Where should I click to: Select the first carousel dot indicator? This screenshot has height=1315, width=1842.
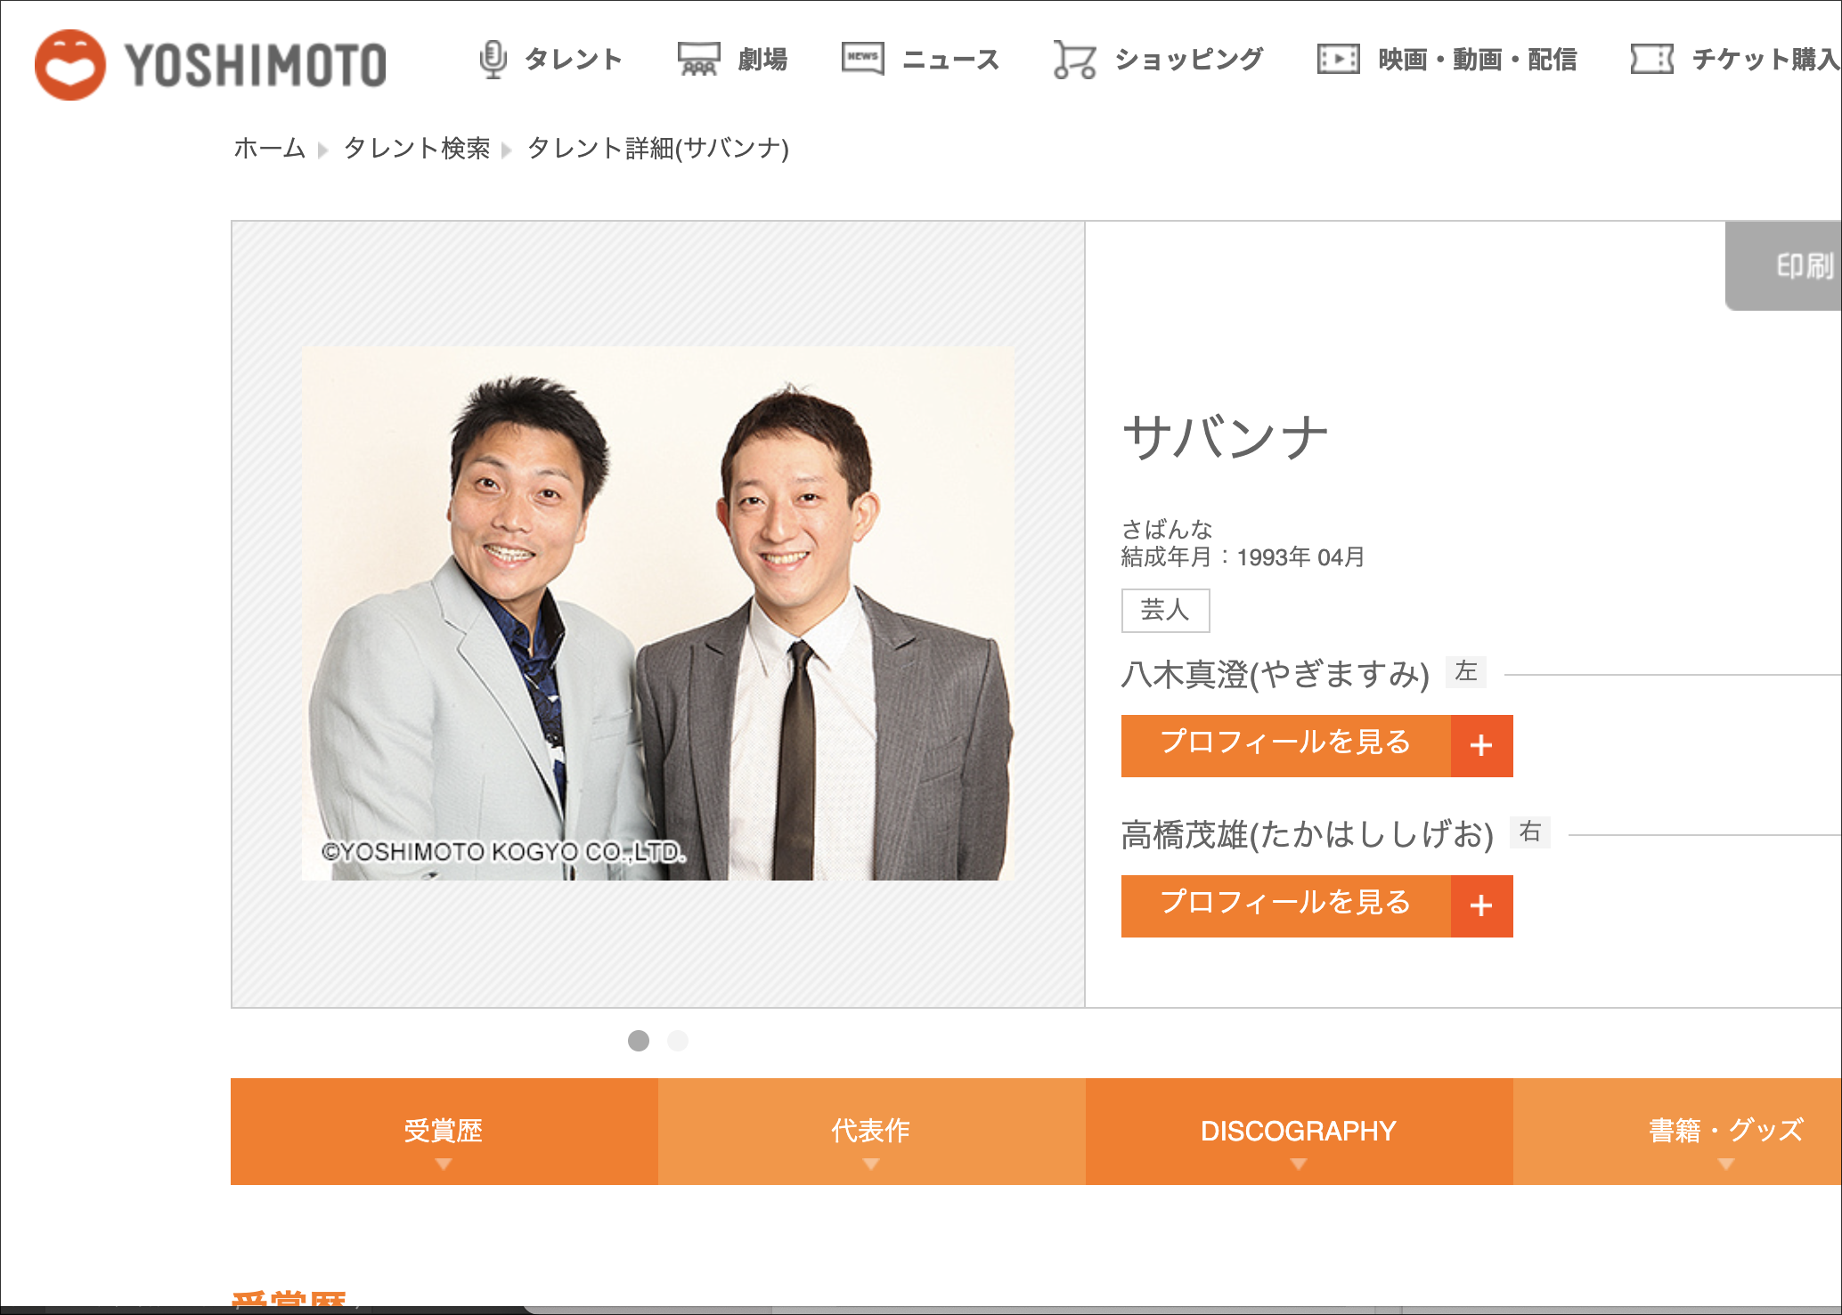[639, 1041]
